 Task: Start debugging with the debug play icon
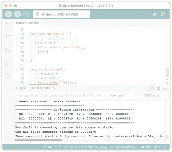coord(26,14)
